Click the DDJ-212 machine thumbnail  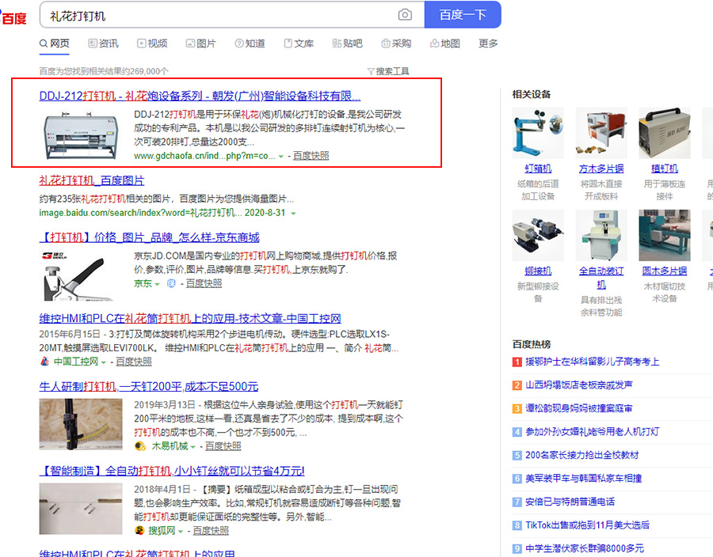[81, 135]
